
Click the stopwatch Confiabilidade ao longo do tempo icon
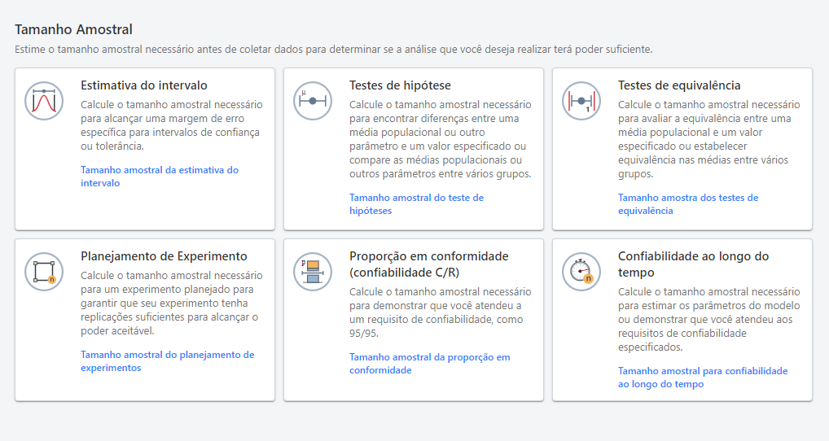(x=581, y=272)
